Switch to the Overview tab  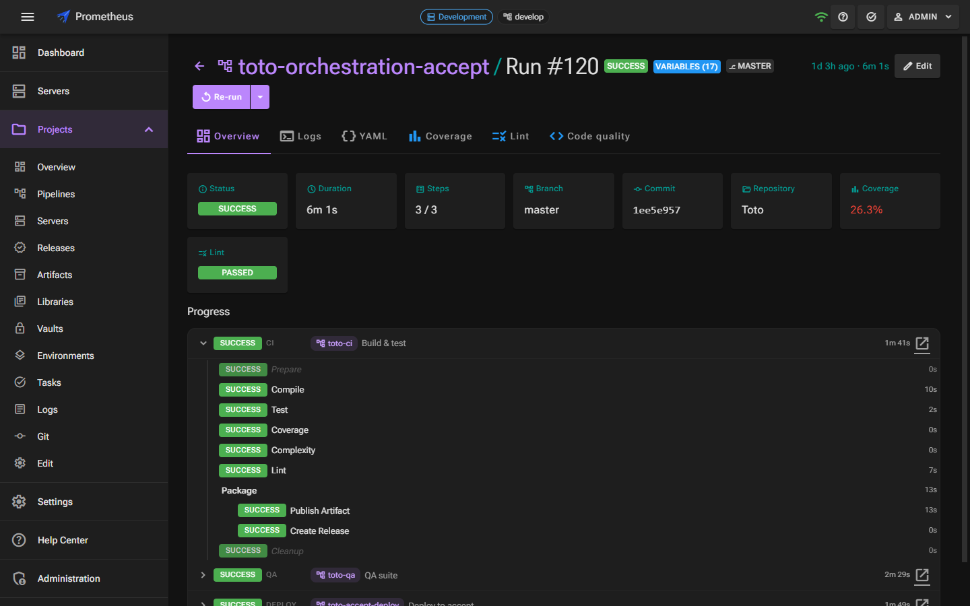tap(228, 136)
